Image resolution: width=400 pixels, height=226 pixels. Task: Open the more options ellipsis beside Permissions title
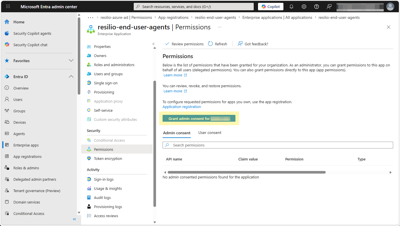pyautogui.click(x=220, y=27)
